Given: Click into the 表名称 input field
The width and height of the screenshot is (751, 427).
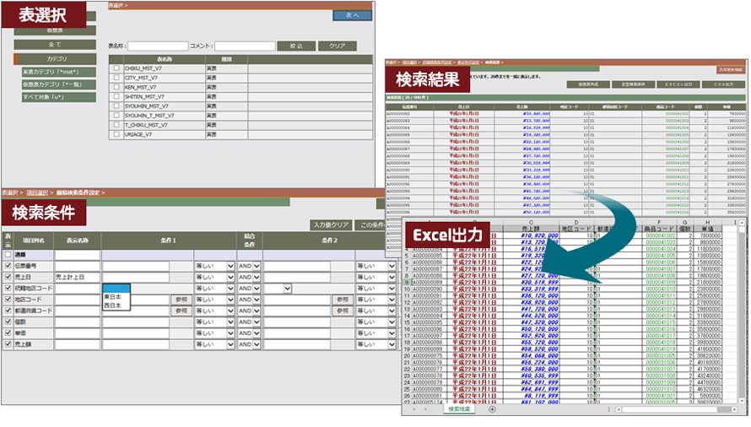Looking at the screenshot, I should [x=158, y=46].
